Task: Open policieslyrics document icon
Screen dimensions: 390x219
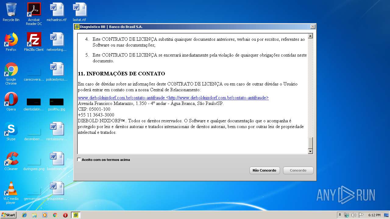Action: [x=57, y=72]
